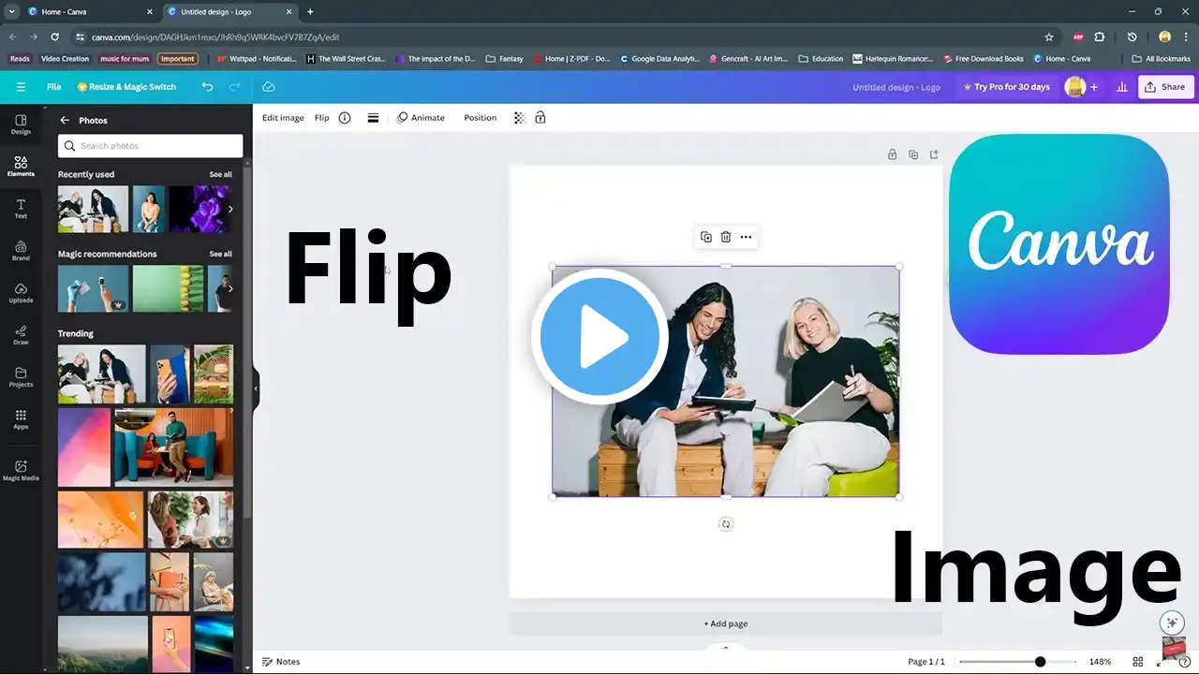Check the cloud save status icon
The image size is (1199, 674).
coord(269,87)
